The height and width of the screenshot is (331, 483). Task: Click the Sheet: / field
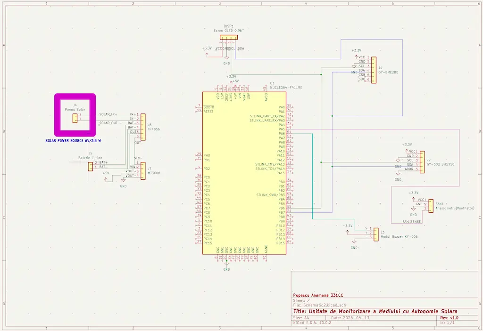(x=301, y=300)
